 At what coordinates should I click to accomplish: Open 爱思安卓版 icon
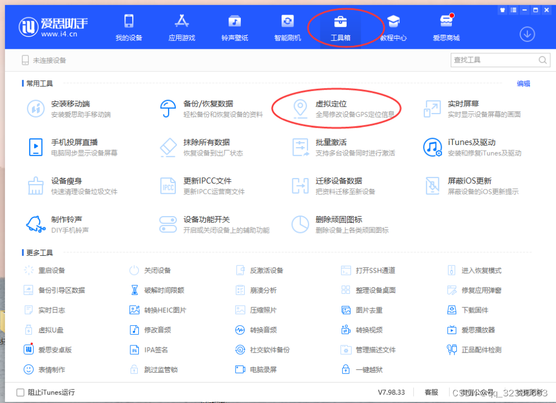coord(29,350)
